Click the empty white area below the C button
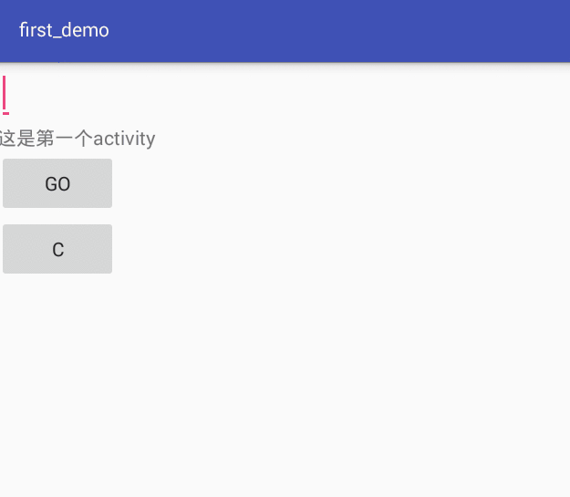 285,386
